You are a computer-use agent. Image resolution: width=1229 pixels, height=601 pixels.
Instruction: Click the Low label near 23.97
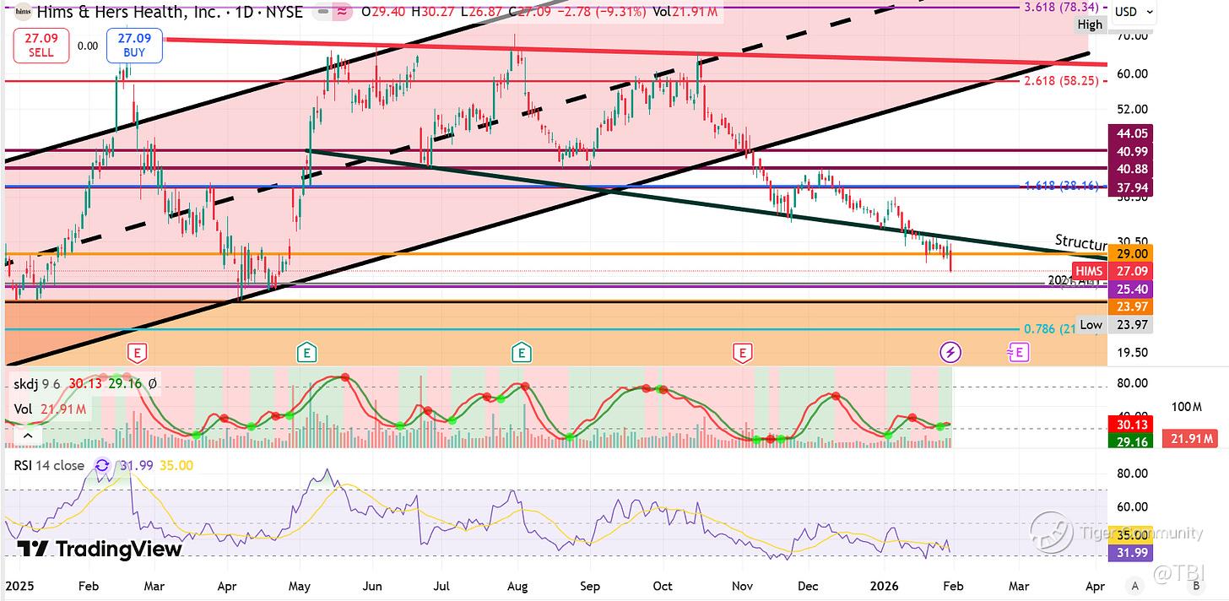(x=1091, y=325)
